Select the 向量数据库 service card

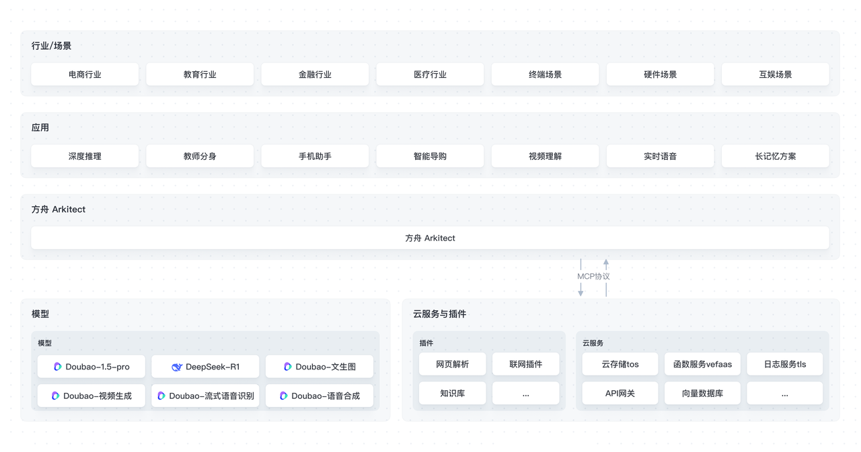click(702, 393)
